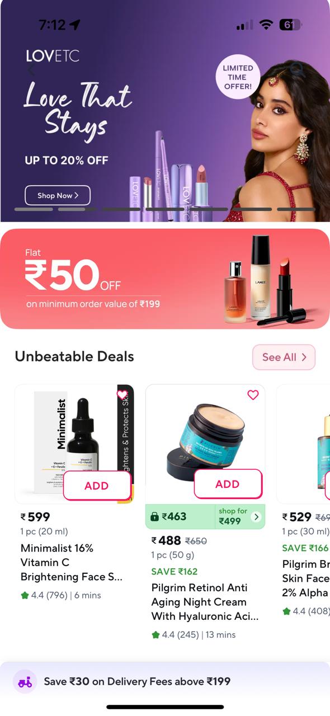Tap the delivery scooter icon

[25, 681]
